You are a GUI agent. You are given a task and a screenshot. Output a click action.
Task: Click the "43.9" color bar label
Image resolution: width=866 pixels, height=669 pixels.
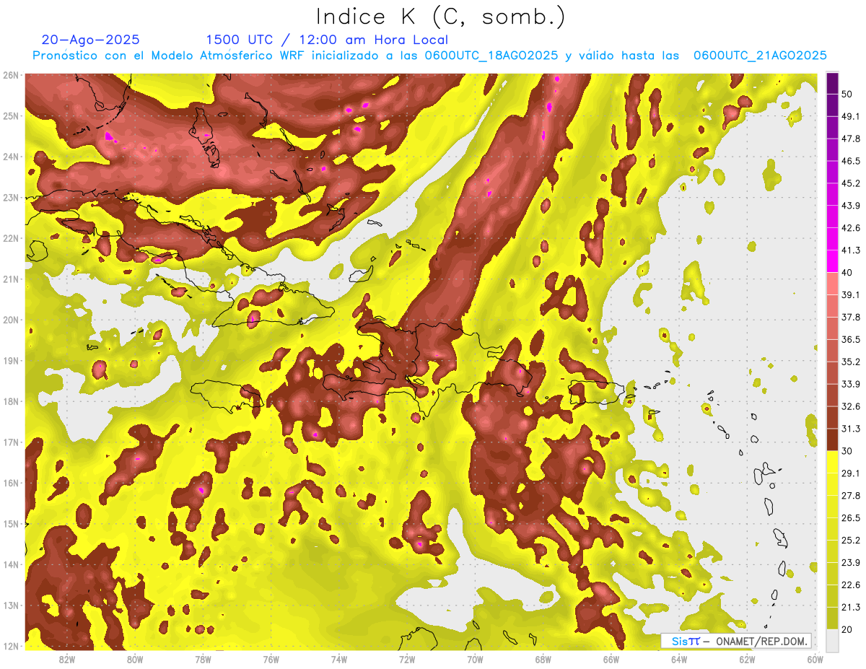[x=850, y=206]
